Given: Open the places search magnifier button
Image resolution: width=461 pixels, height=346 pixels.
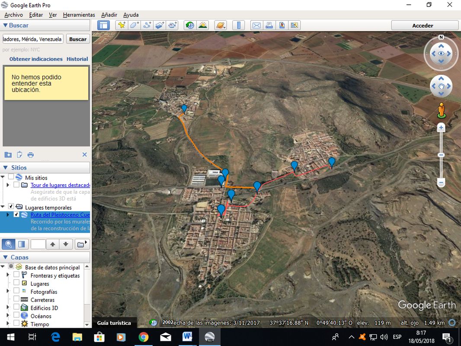Looking at the screenshot, I should 9,244.
